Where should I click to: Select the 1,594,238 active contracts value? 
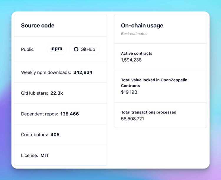131,60
